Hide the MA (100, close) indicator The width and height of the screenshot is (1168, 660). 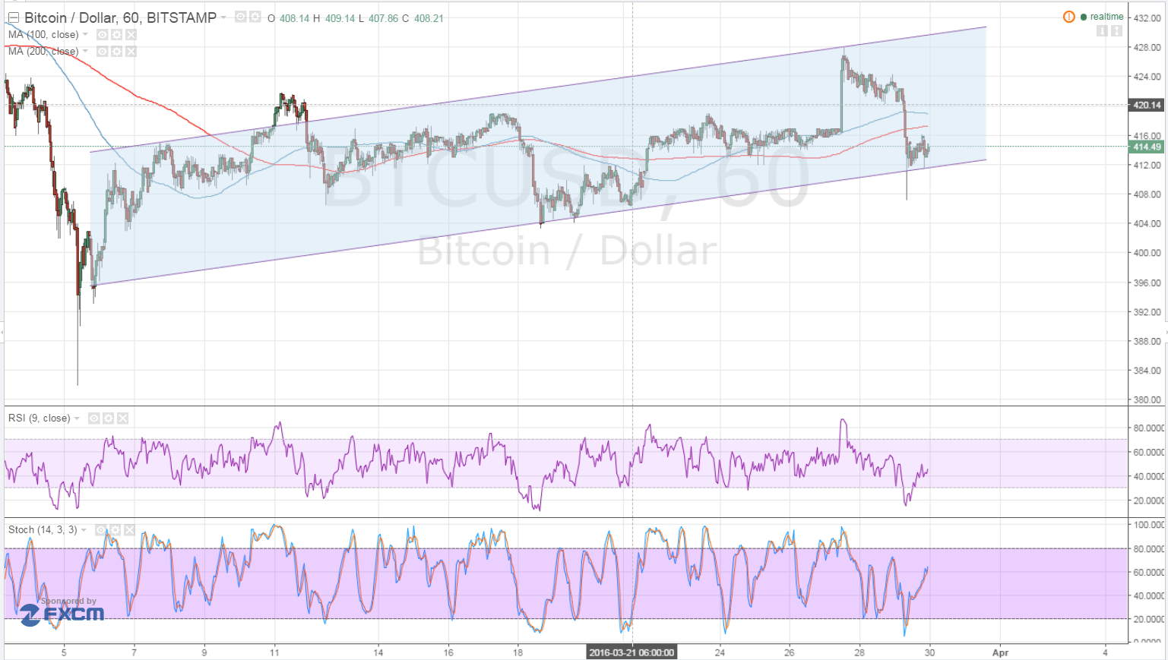102,35
